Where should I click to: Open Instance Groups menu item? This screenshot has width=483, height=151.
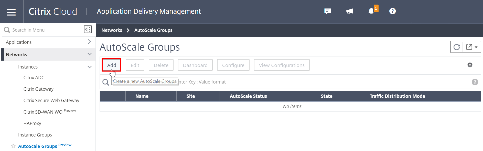pyautogui.click(x=35, y=135)
